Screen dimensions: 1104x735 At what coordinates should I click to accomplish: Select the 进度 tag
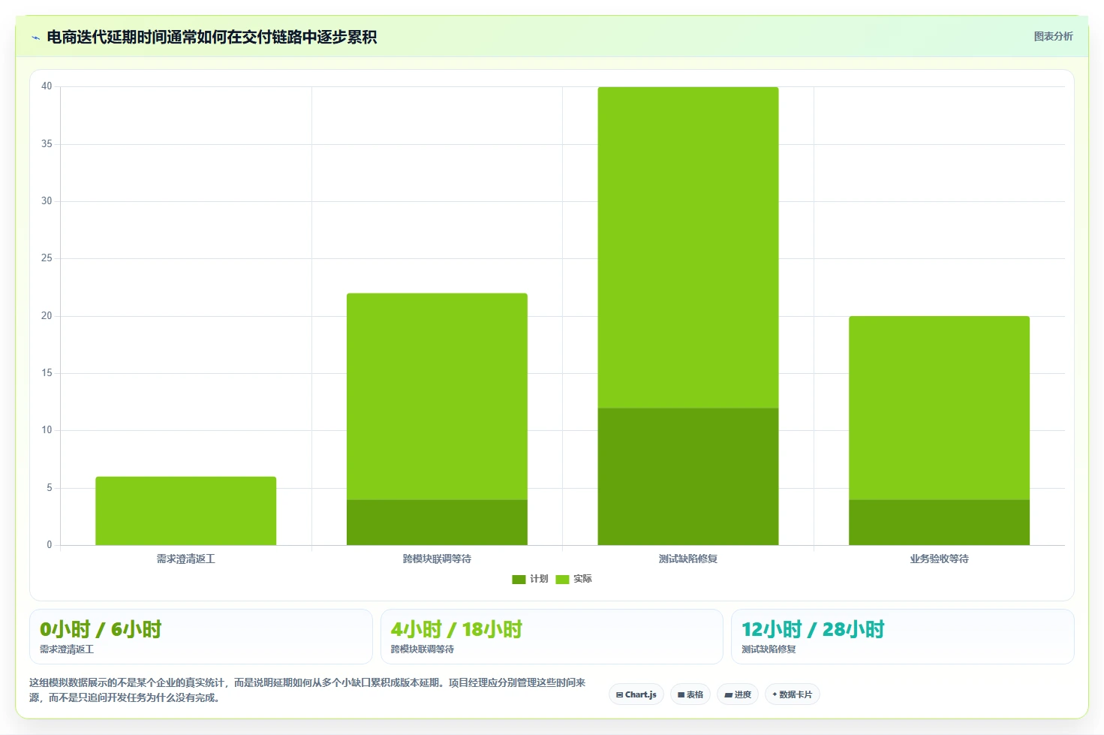(x=738, y=694)
